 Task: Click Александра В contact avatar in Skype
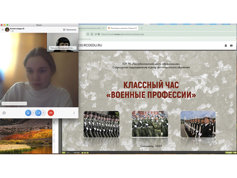click(x=7, y=30)
